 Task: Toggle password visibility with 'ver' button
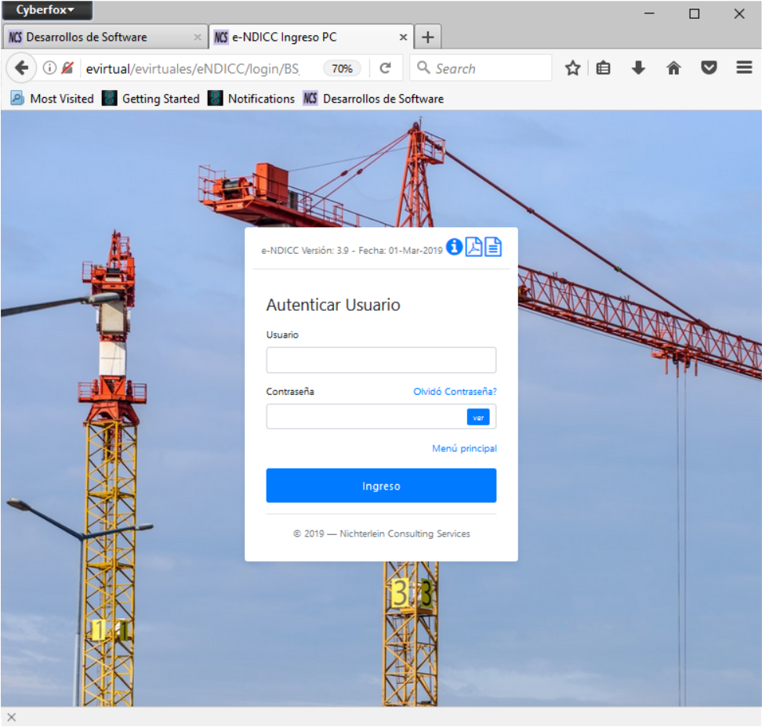[478, 418]
